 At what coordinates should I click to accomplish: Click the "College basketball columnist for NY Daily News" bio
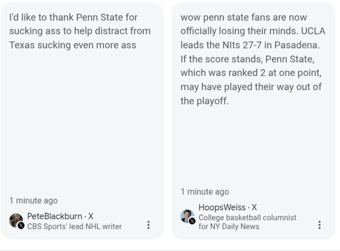(x=247, y=222)
